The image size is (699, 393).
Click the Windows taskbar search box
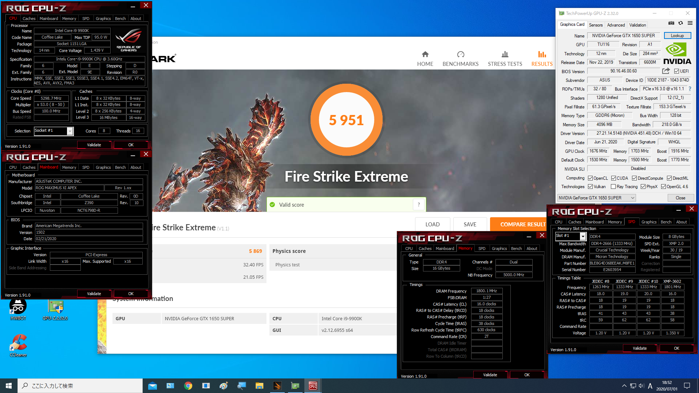click(x=80, y=386)
